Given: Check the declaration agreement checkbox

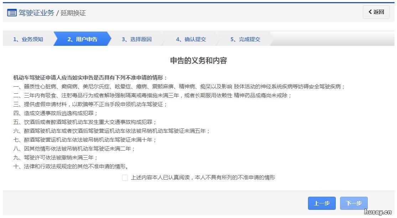Looking at the screenshot, I should [125, 178].
